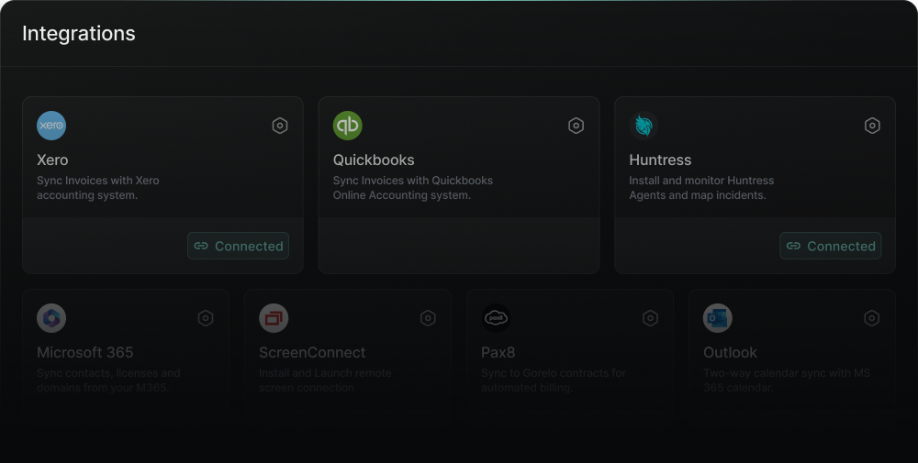The image size is (918, 463).
Task: Select the Outlook card title
Action: point(730,352)
